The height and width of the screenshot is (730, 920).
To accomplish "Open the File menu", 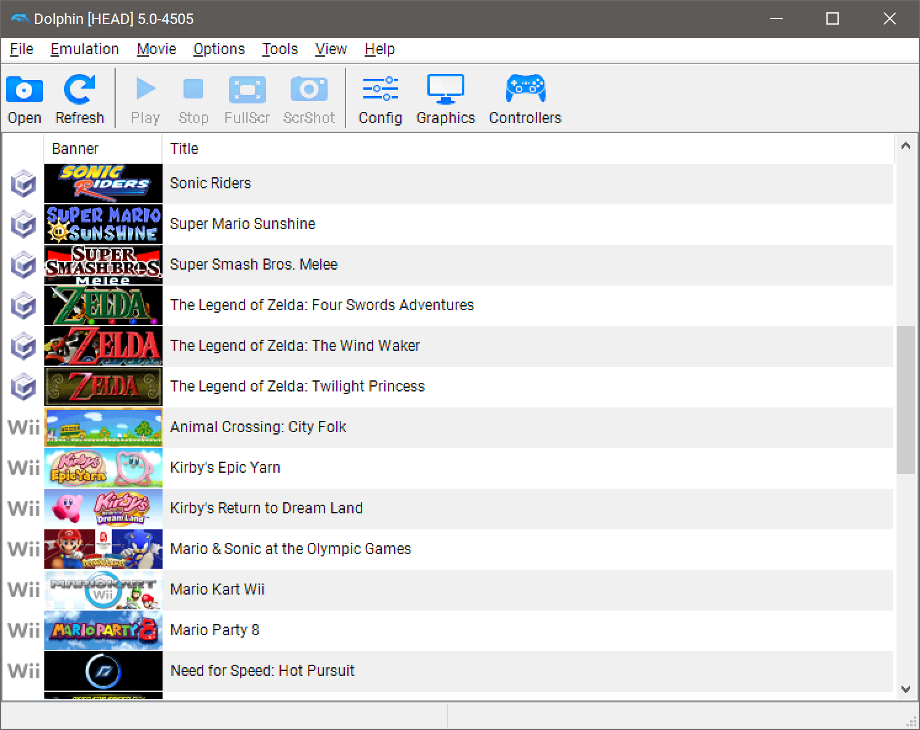I will tap(22, 49).
